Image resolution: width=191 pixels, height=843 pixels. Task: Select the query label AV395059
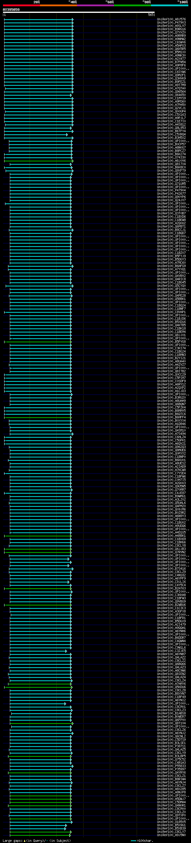click(x=11, y=10)
